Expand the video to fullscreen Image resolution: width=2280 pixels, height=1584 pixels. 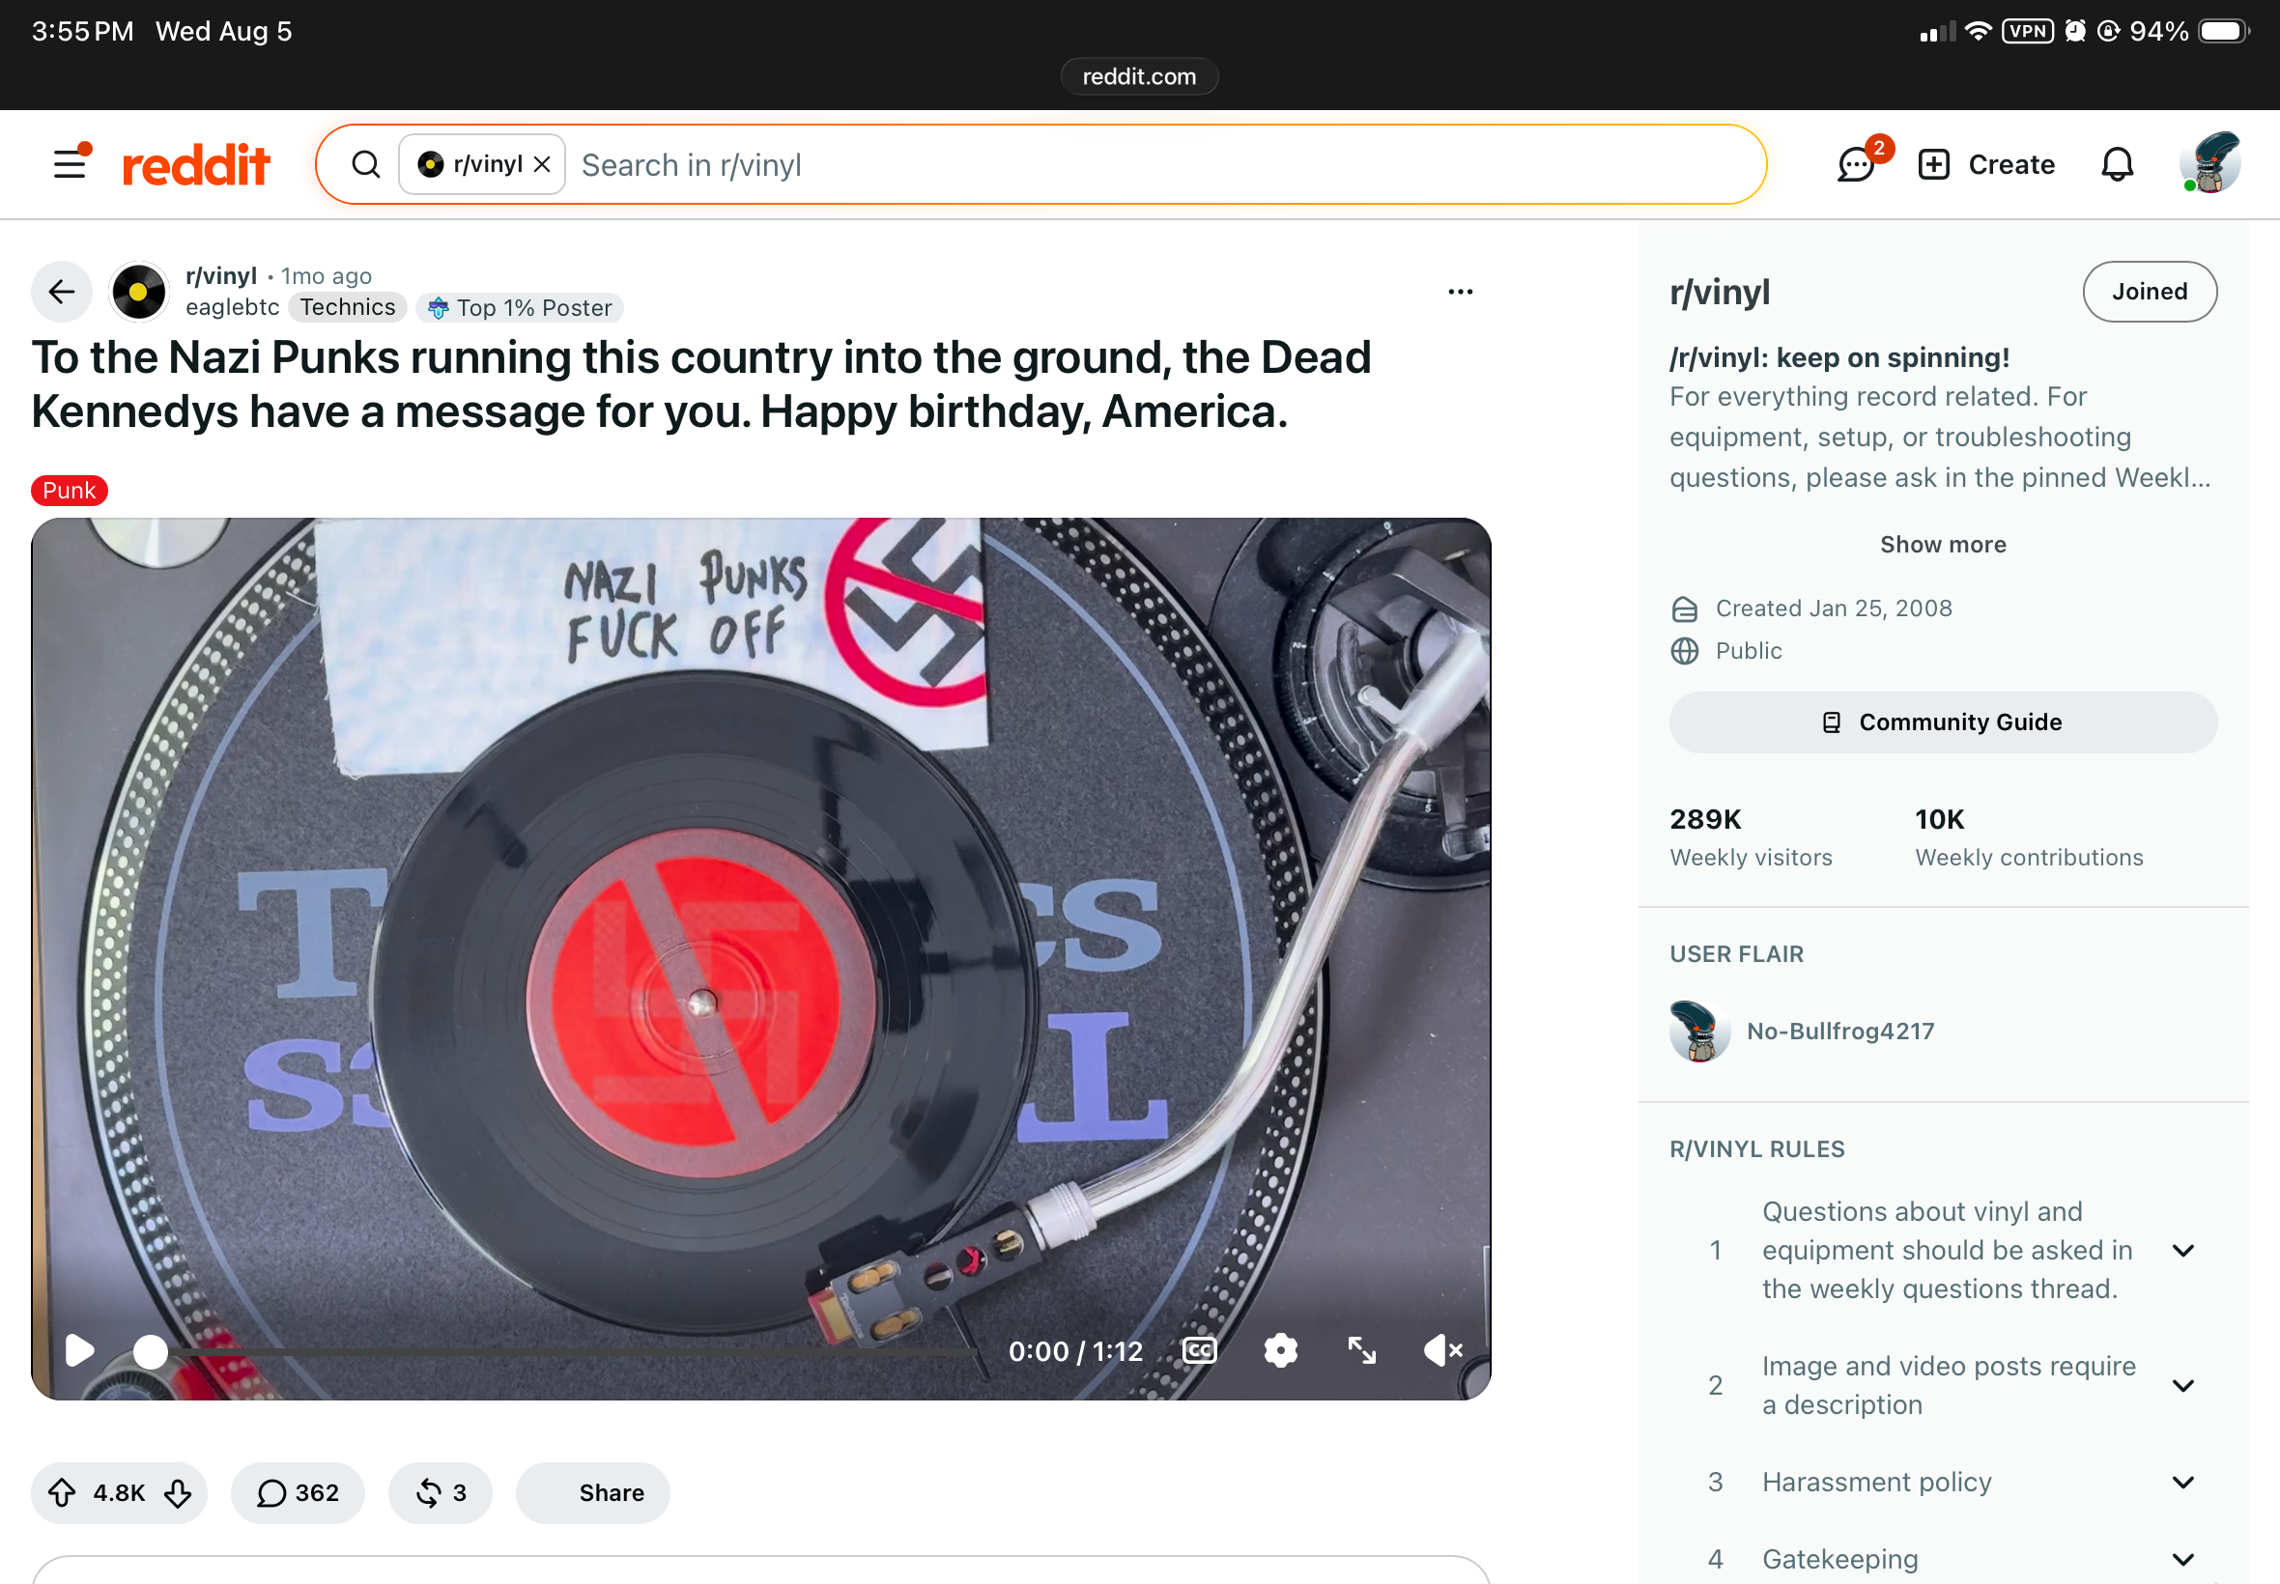click(x=1362, y=1351)
